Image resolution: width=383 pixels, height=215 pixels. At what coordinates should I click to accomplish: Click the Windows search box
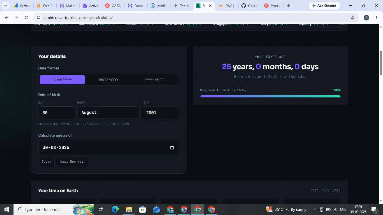pyautogui.click(x=54, y=209)
